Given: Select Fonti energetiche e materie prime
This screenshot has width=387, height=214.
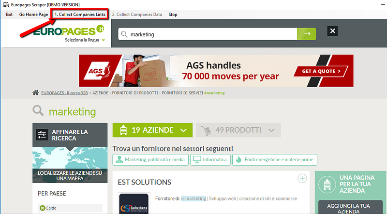Looking at the screenshot, I should pos(275,160).
